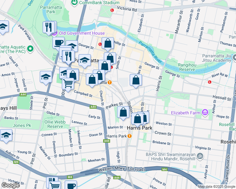Open the Elizabeth Farm museum icon
Screen dimensions: 236x189
point(205,112)
